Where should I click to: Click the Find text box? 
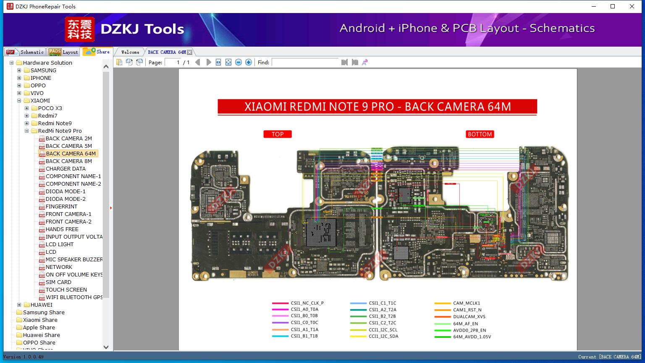coord(305,62)
